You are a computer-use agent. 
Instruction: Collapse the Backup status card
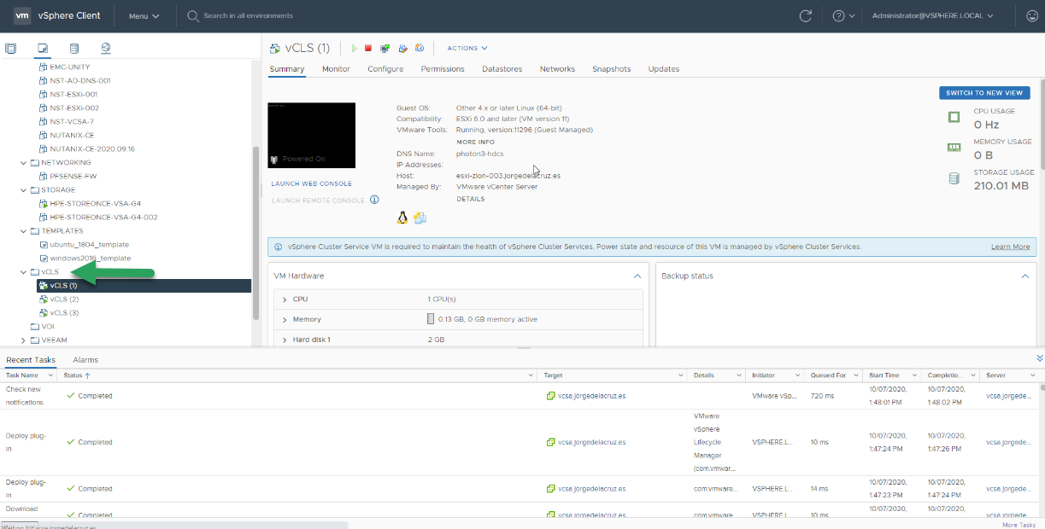[x=1025, y=276]
